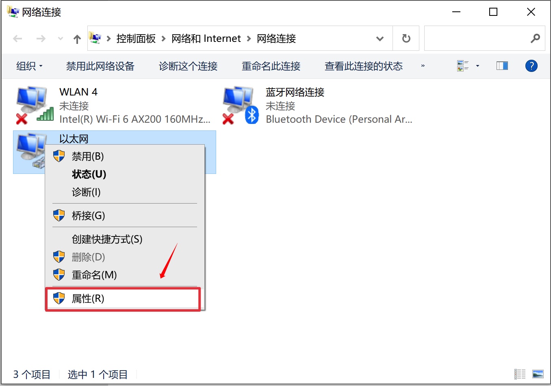Screen dimensions: 551x386
Task: Show more toolbar commands chevron
Action: point(423,66)
